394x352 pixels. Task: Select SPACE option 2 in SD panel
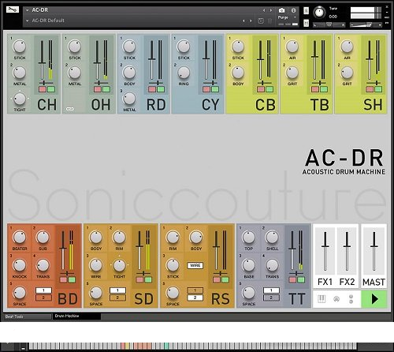coord(117,298)
